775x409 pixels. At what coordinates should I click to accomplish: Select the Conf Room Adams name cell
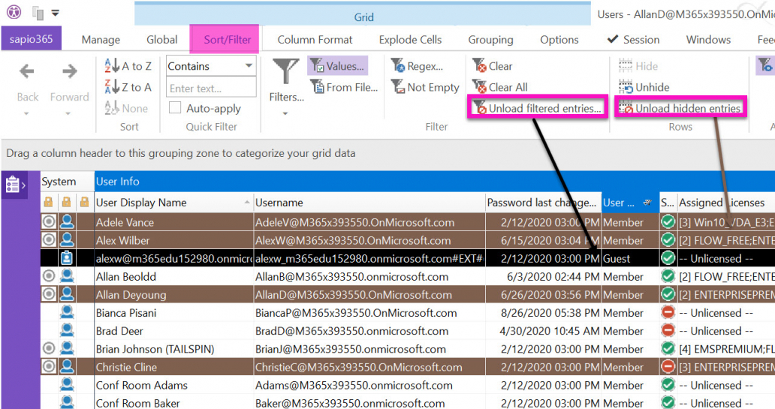tap(173, 385)
